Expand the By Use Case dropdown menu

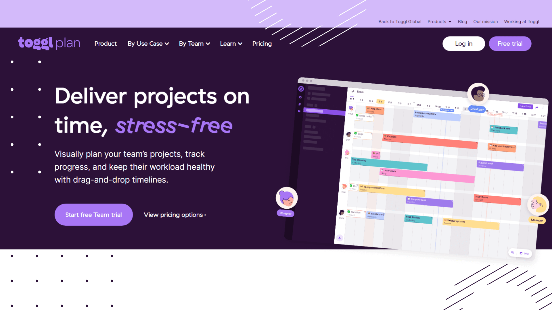pos(148,44)
